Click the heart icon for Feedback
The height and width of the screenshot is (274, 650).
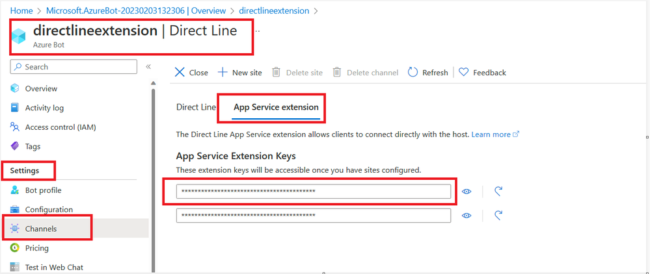coord(463,73)
